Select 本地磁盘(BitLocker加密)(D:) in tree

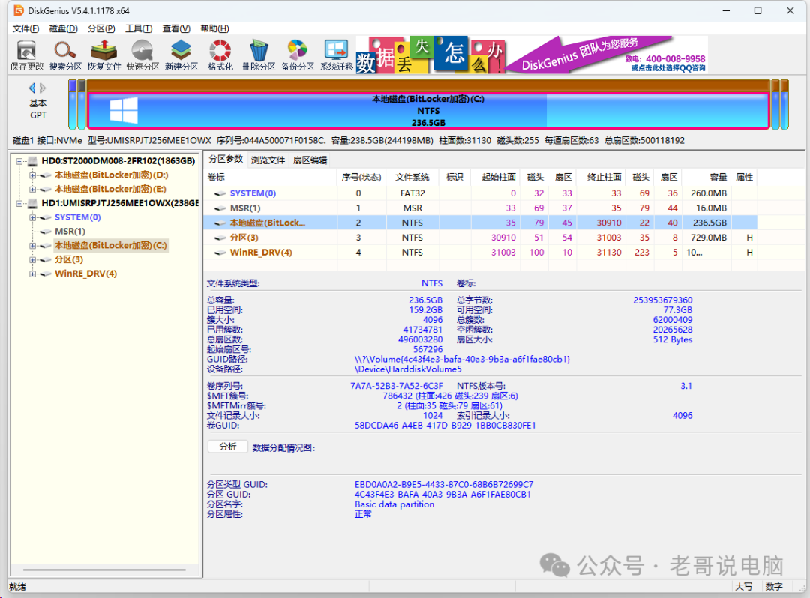click(x=112, y=175)
